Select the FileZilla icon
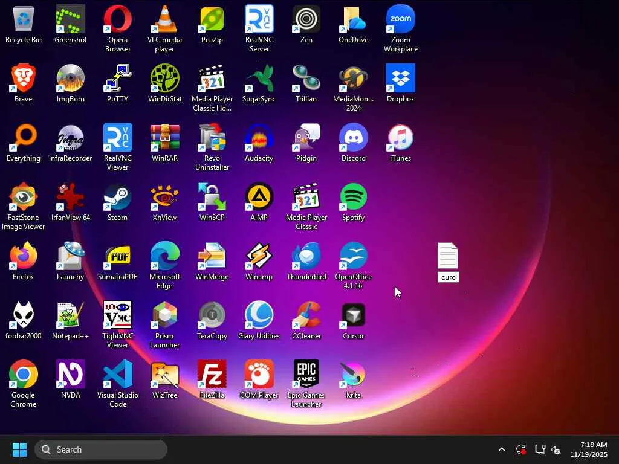619x464 pixels. [212, 375]
